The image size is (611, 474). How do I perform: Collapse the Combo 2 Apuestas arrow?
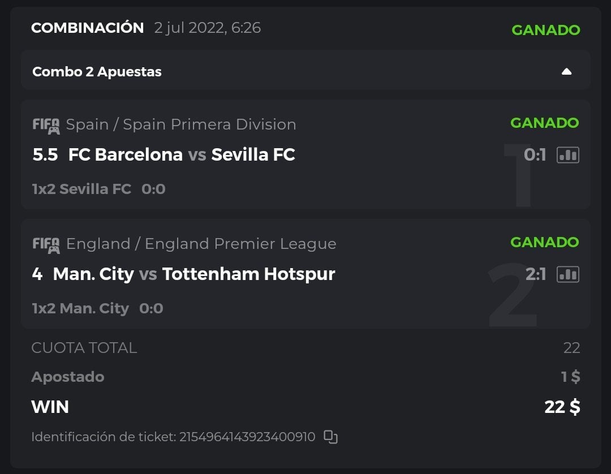click(566, 72)
